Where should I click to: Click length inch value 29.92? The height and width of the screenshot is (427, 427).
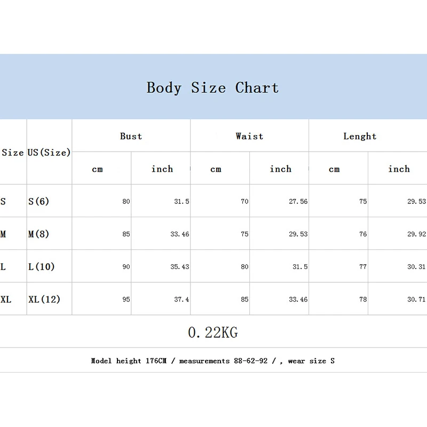click(416, 234)
